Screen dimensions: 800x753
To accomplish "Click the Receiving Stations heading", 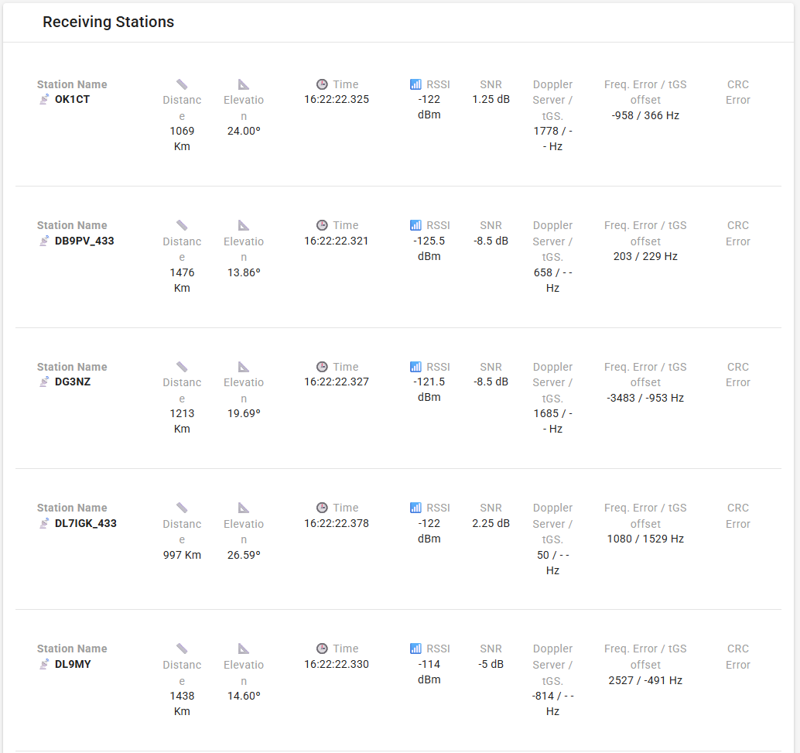I will coord(108,22).
